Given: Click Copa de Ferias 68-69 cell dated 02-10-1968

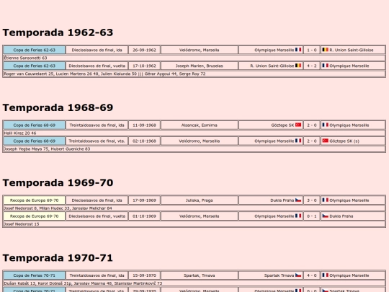Looking at the screenshot, I should point(35,141).
